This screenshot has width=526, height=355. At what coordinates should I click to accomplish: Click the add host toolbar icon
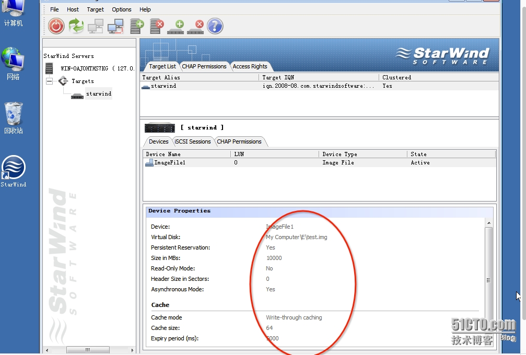click(96, 26)
